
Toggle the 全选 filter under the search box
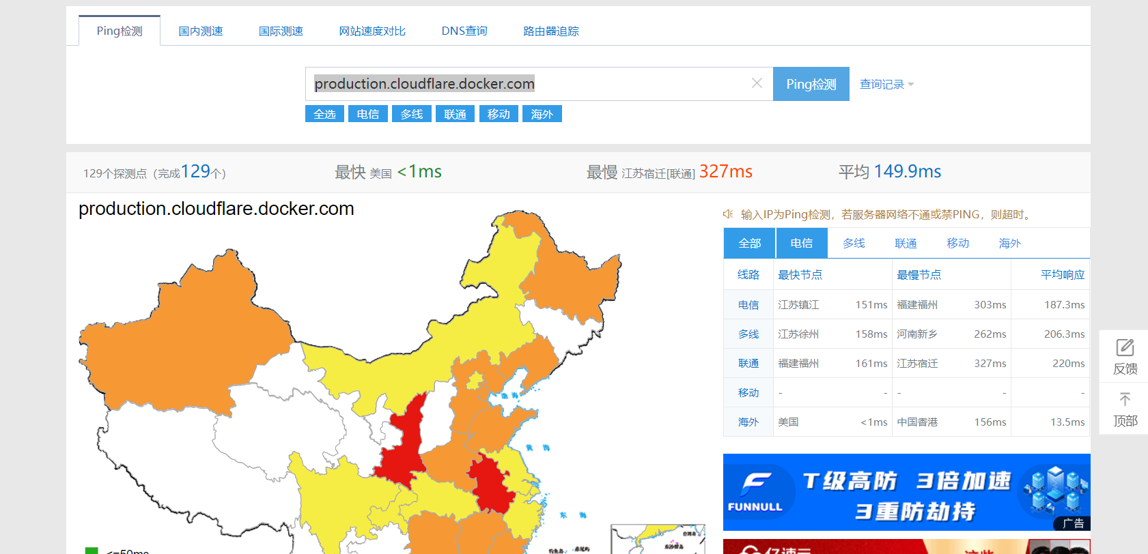click(x=324, y=114)
